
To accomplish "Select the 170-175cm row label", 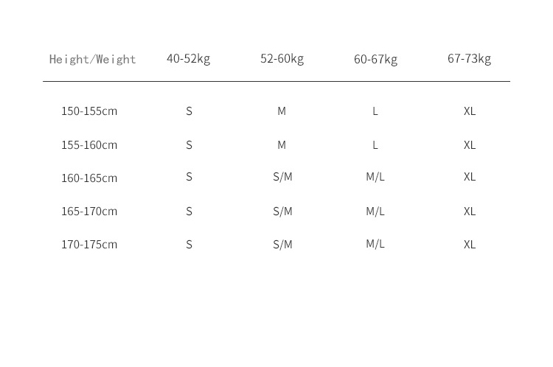I will coord(89,245).
